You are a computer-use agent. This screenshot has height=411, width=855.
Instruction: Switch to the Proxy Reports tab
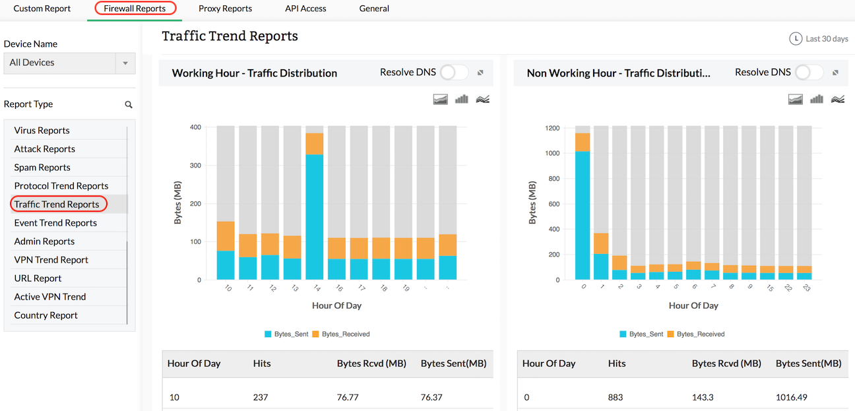pyautogui.click(x=225, y=9)
